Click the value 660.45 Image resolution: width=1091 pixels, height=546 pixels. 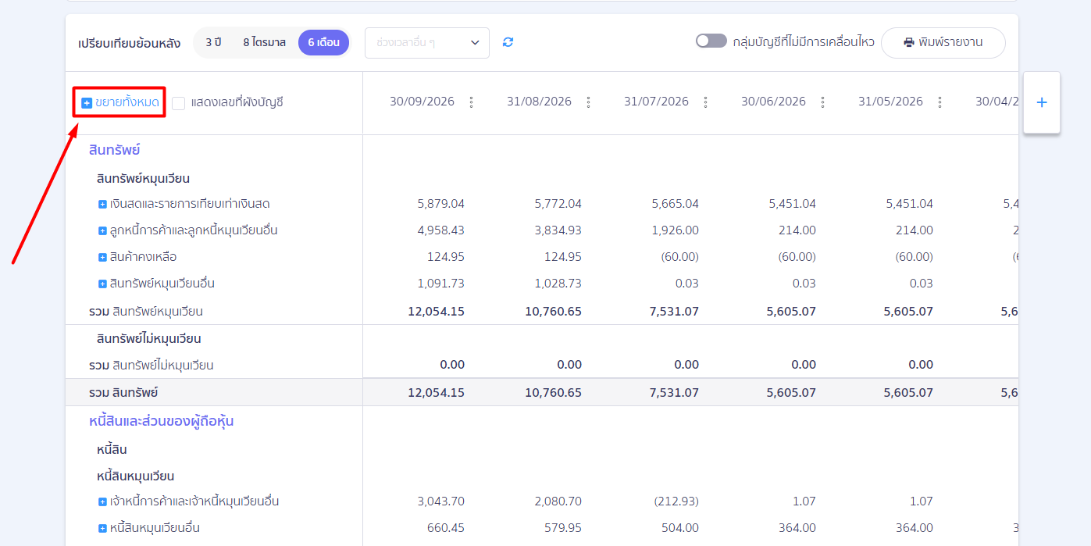[x=446, y=528]
